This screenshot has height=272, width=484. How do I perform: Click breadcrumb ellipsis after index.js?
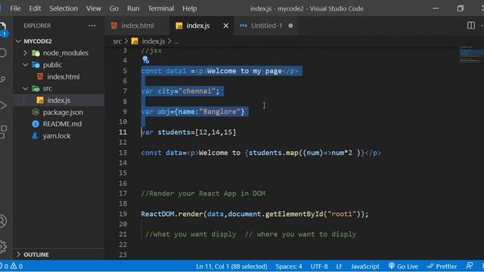176,42
